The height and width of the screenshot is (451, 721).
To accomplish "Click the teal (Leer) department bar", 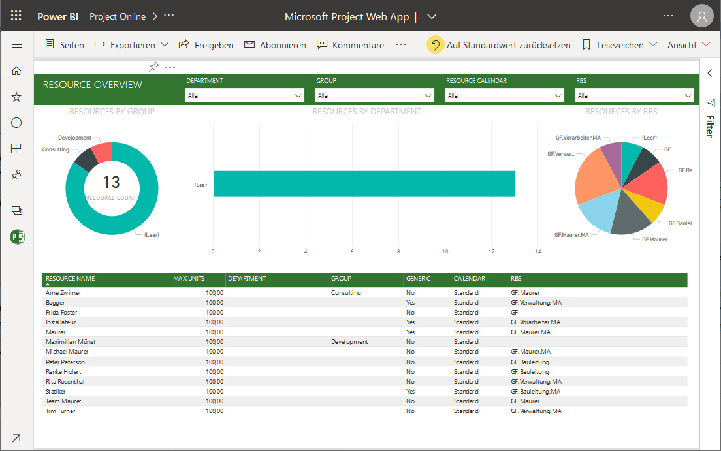I will [364, 184].
